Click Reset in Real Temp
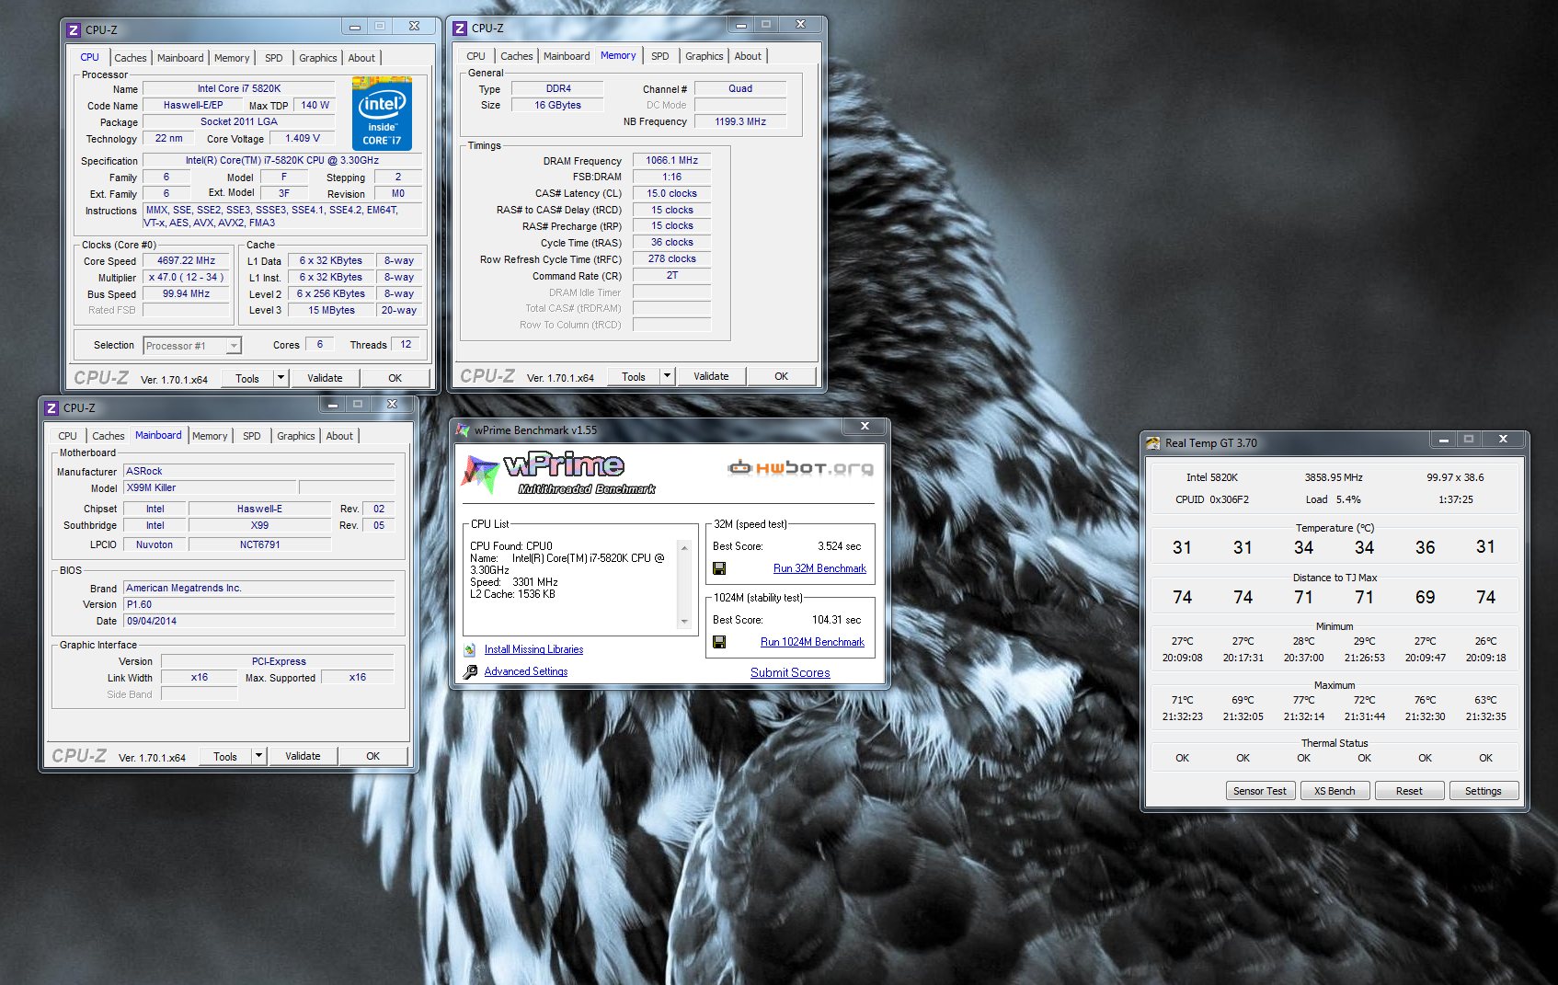Image resolution: width=1558 pixels, height=985 pixels. coord(1409,791)
